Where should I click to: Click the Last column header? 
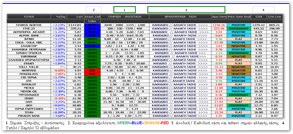75,17
